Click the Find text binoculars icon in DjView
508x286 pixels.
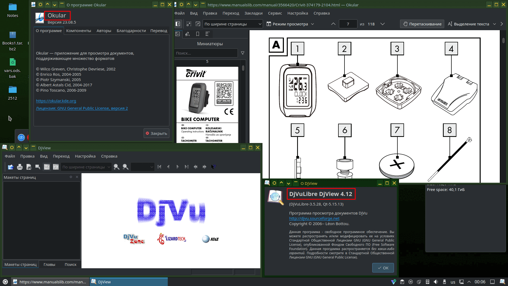(29, 167)
